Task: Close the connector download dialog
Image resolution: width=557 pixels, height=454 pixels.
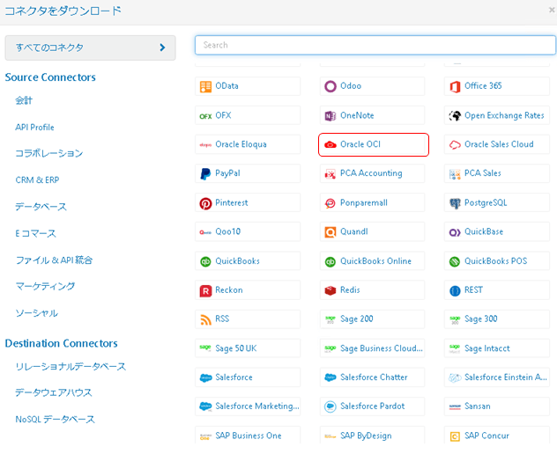Action: click(x=552, y=10)
